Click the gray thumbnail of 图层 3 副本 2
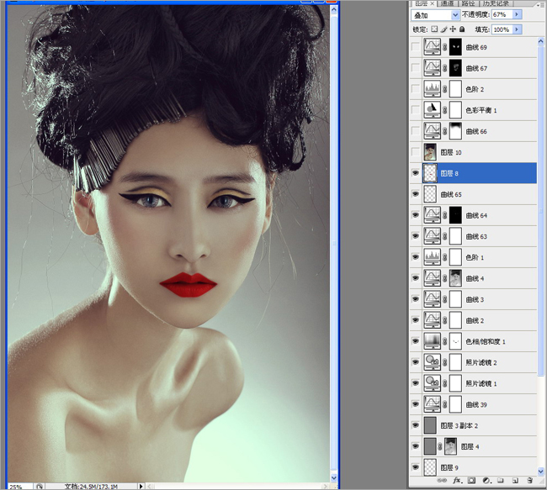Viewport: 547px width, 490px height. pyautogui.click(x=430, y=425)
